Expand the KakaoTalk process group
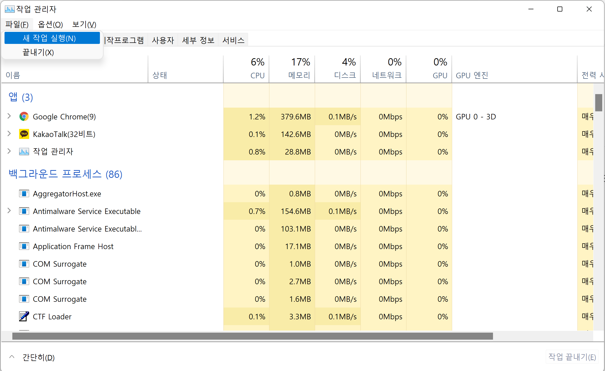Image resolution: width=605 pixels, height=371 pixels. 9,134
